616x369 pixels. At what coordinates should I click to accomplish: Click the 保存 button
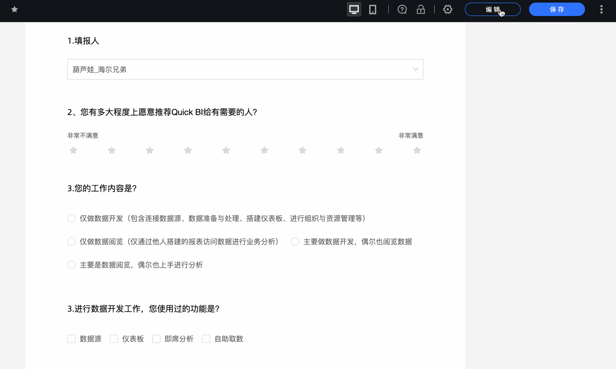(x=556, y=9)
